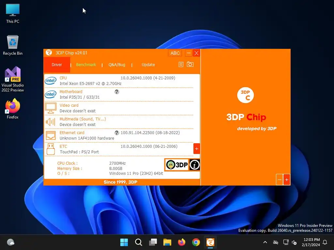Show hidden system tray icons
This screenshot has width=334, height=250.
pos(265,242)
